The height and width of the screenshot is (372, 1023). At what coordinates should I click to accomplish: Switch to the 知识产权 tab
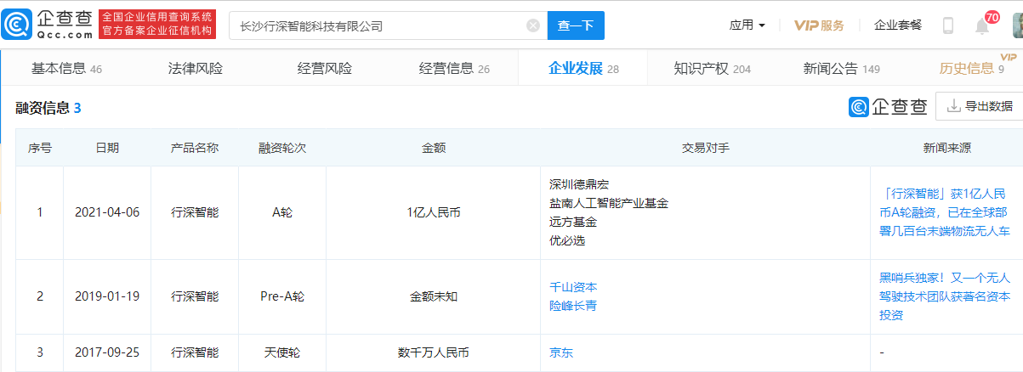713,69
